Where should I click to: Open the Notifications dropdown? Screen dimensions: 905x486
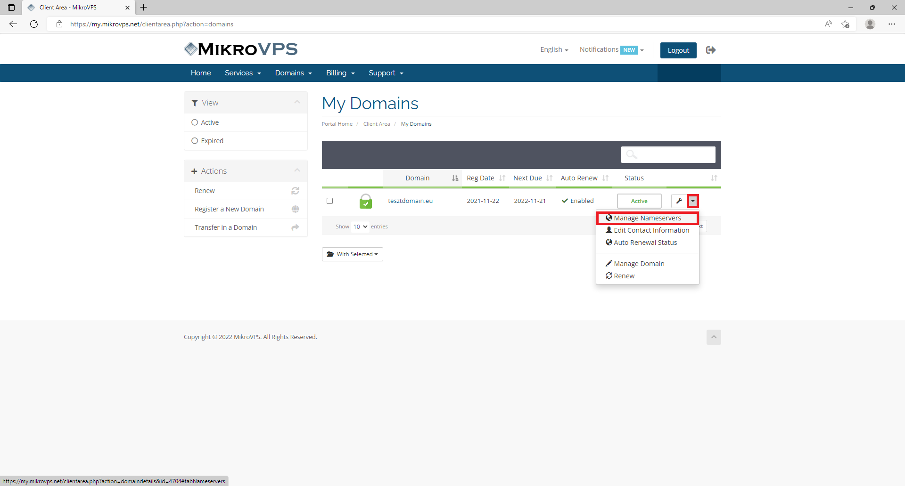point(611,49)
